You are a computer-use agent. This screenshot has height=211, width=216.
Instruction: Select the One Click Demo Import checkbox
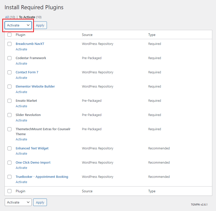(9, 163)
